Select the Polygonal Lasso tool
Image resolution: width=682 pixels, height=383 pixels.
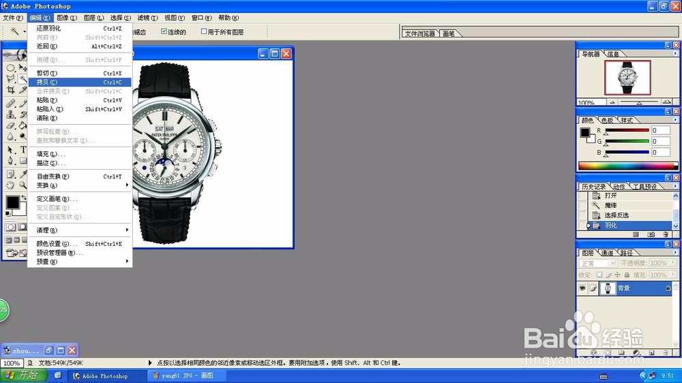point(10,78)
